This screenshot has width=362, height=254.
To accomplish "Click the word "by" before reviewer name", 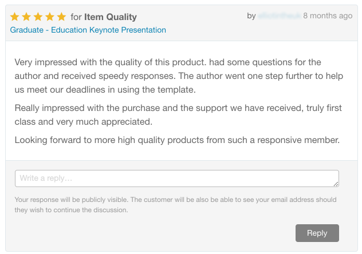I will [251, 16].
